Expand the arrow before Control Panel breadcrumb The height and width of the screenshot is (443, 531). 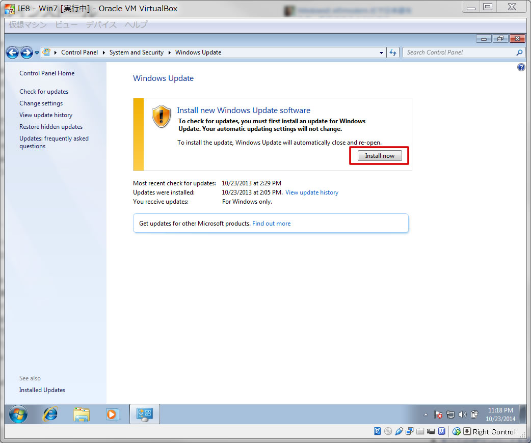point(55,52)
